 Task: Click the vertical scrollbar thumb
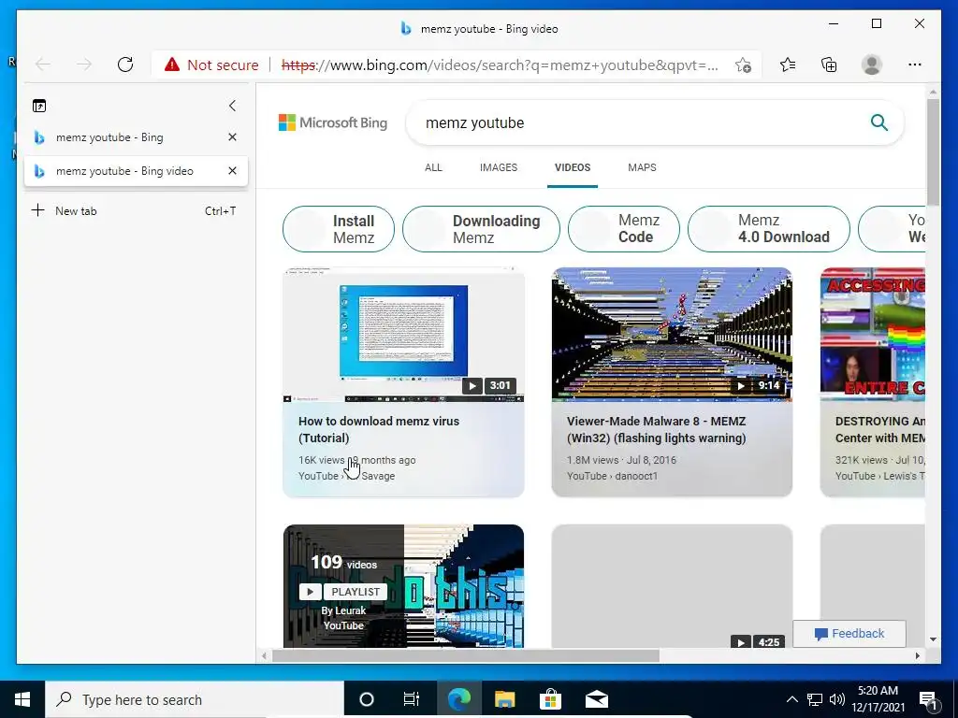coord(933,151)
